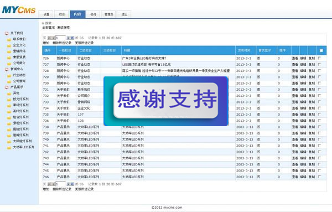332x212 pixels.
Task: Click folder icon beside 企业文化
Action: coord(9,45)
